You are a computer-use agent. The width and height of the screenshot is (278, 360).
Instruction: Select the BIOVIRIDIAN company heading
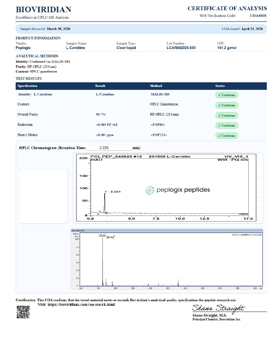pos(43,9)
